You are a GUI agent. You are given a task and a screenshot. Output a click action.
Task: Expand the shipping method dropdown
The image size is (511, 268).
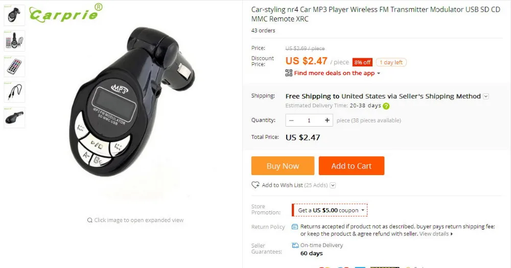coord(485,96)
